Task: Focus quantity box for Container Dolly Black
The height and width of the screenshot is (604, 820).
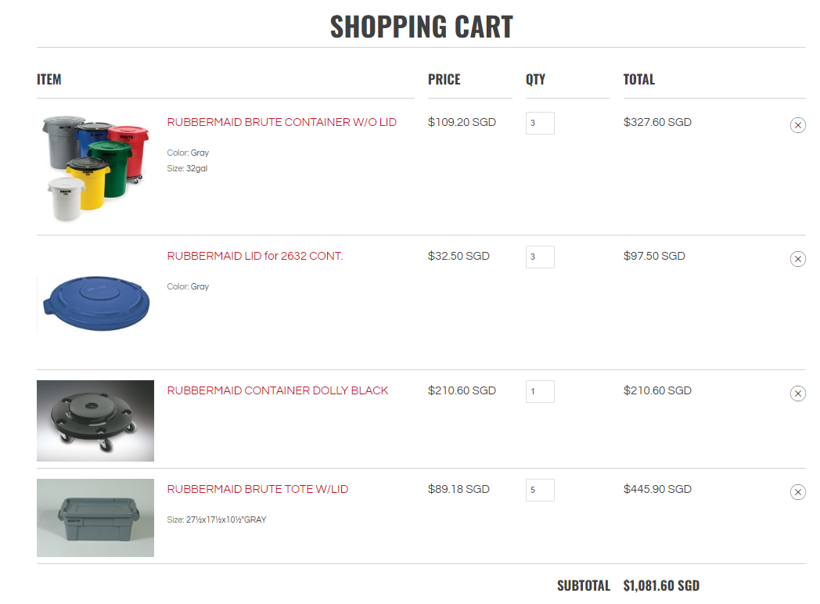Action: [x=540, y=391]
